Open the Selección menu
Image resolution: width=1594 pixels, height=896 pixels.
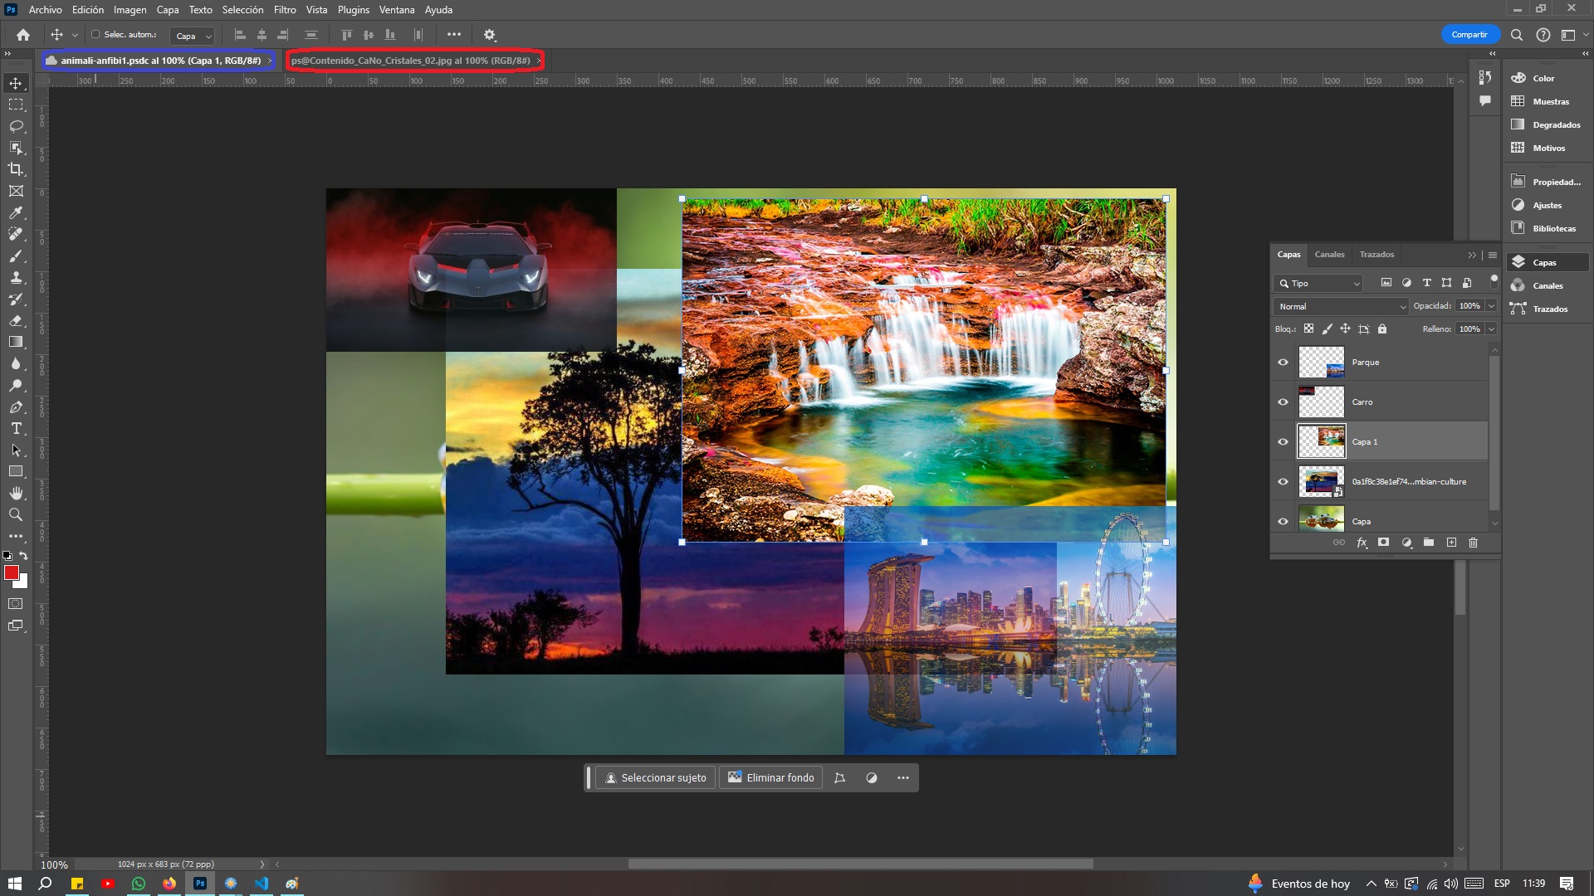pyautogui.click(x=242, y=10)
